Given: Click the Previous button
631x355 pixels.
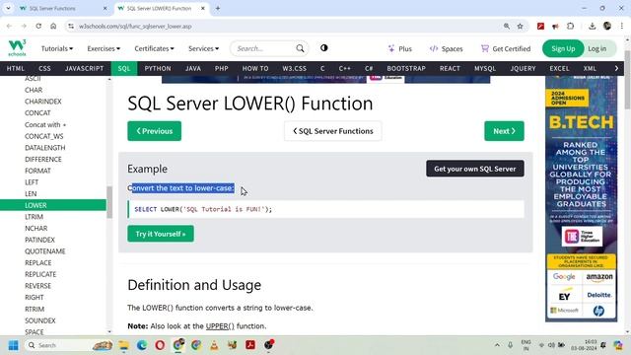Looking at the screenshot, I should pyautogui.click(x=155, y=131).
